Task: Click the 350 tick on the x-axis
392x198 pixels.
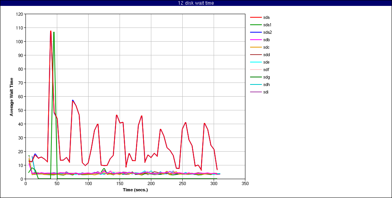Action: tap(245, 183)
